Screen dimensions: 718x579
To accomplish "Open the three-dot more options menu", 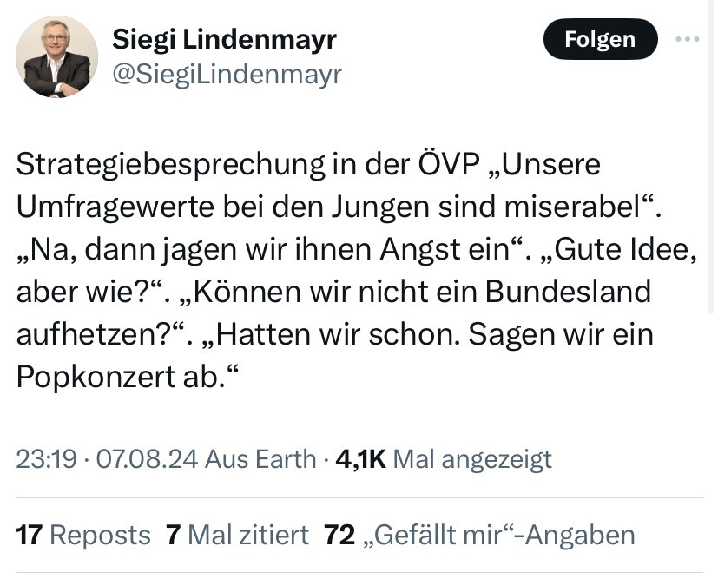I will click(687, 39).
